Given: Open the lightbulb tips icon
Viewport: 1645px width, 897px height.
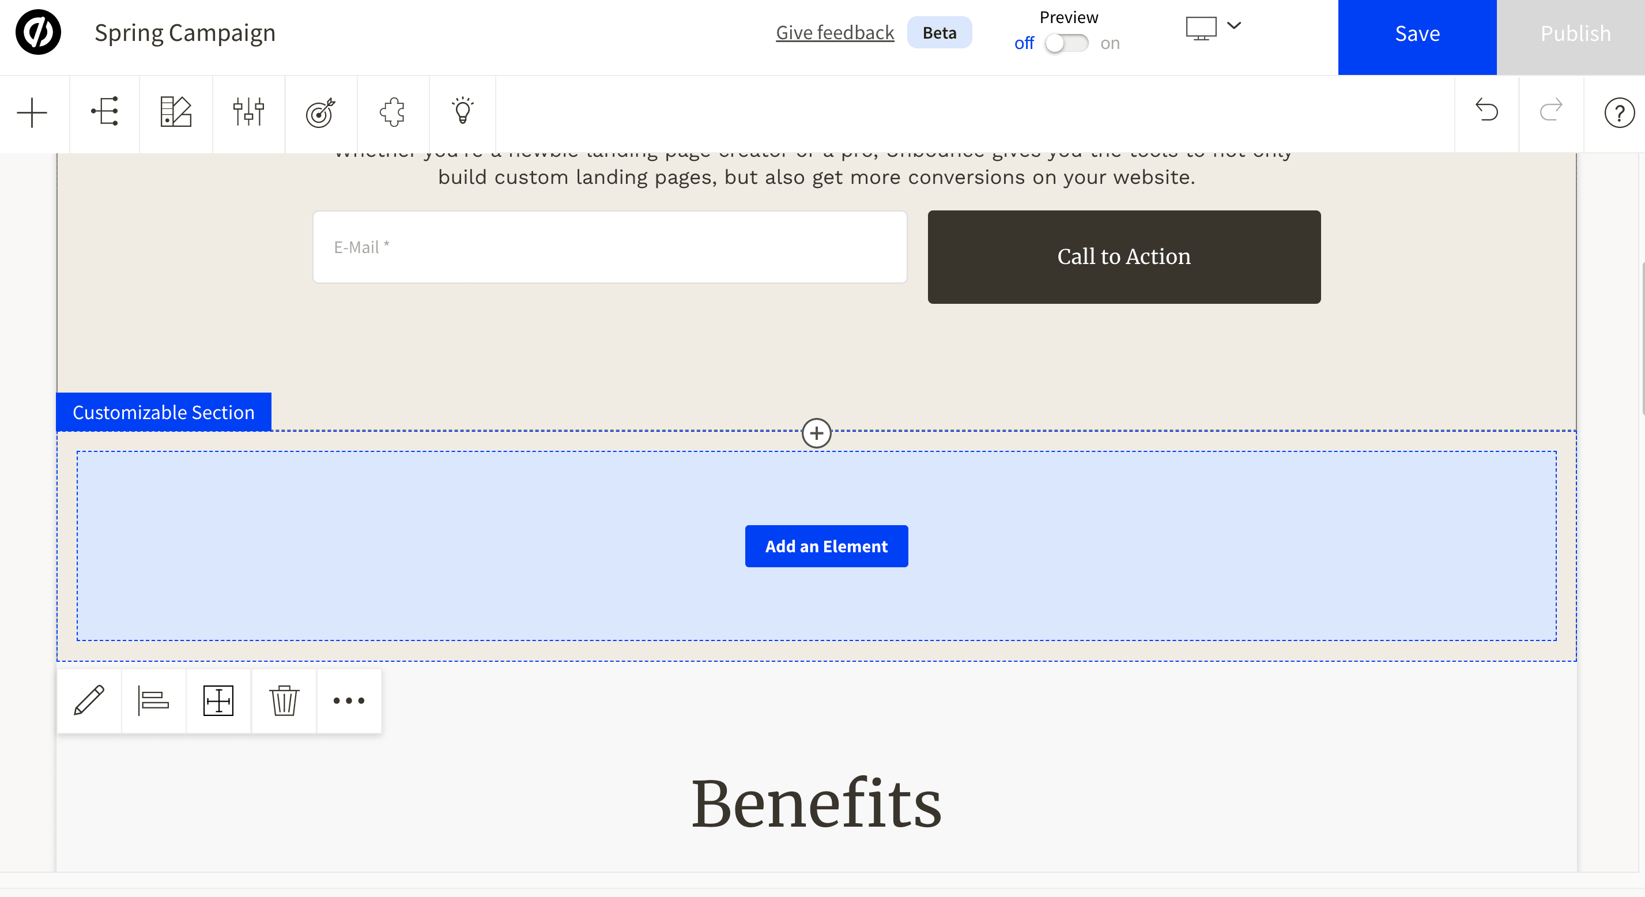Looking at the screenshot, I should tap(462, 111).
